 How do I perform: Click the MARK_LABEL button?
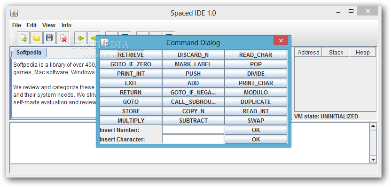click(193, 64)
